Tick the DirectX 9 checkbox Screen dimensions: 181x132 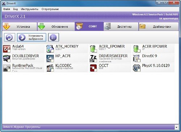pyautogui.click(x=139, y=60)
